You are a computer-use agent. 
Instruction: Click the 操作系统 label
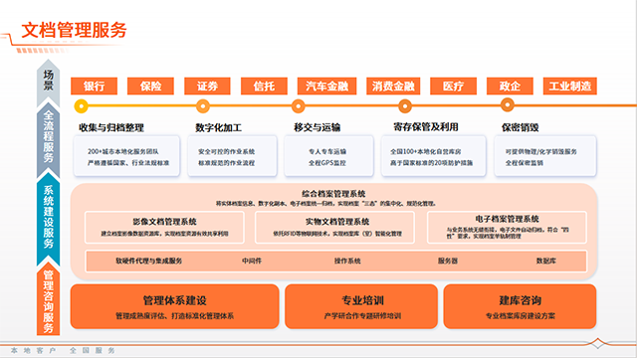347,261
